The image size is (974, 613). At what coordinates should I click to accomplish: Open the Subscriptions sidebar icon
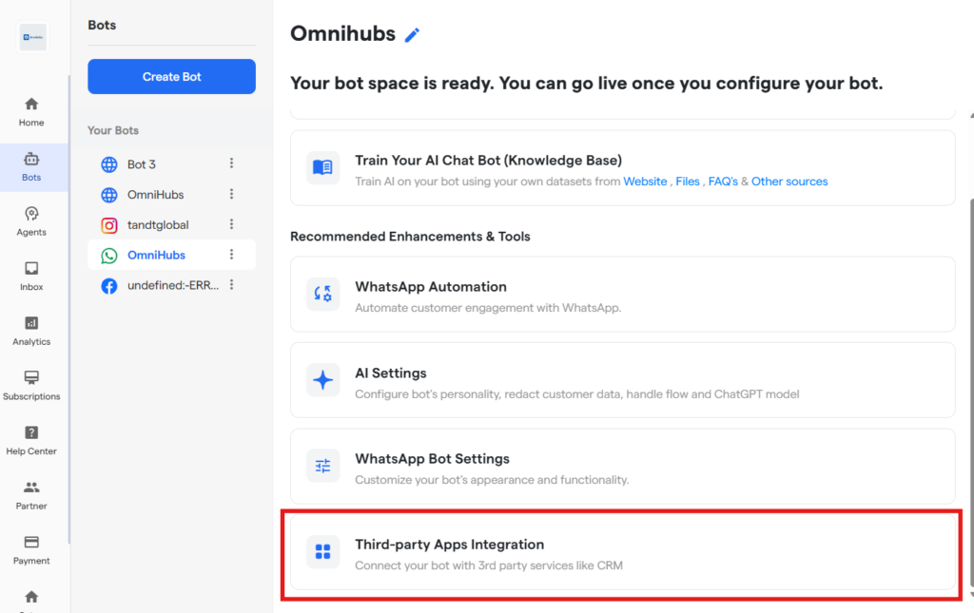(31, 385)
